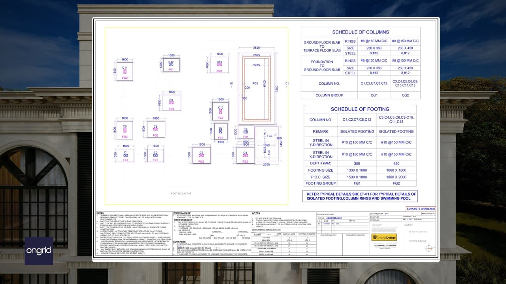Click the DEPTH (MM) row label

[321, 163]
